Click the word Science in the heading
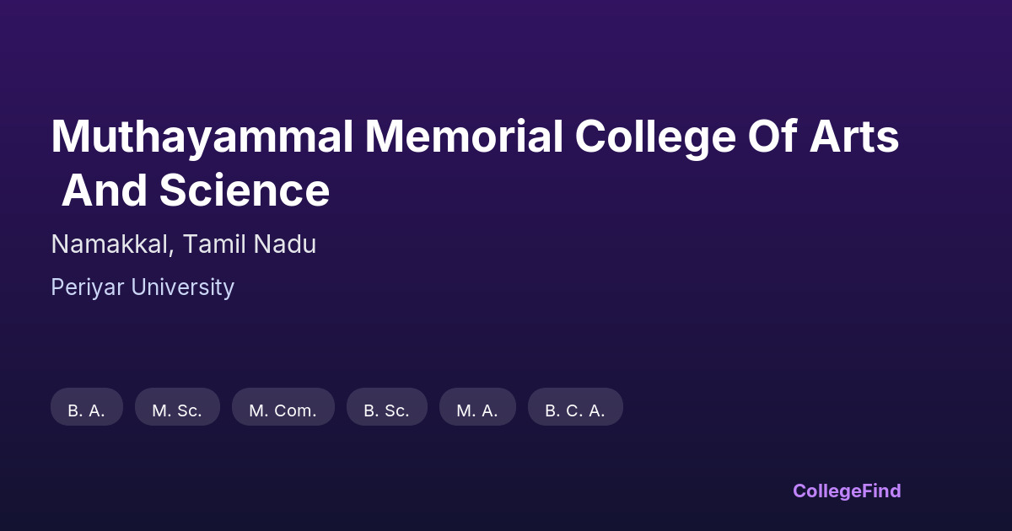This screenshot has height=531, width=1012. (x=245, y=191)
